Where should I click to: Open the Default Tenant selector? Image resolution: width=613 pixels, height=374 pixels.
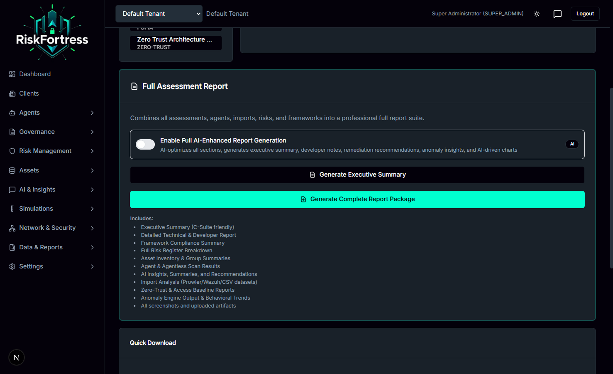(x=159, y=13)
